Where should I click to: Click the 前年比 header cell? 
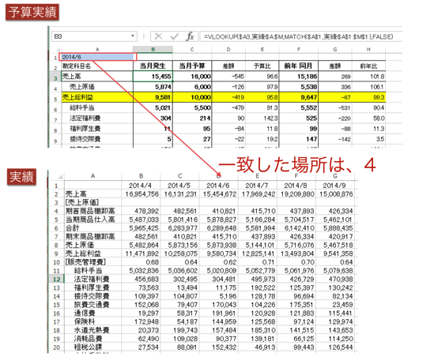tap(368, 66)
